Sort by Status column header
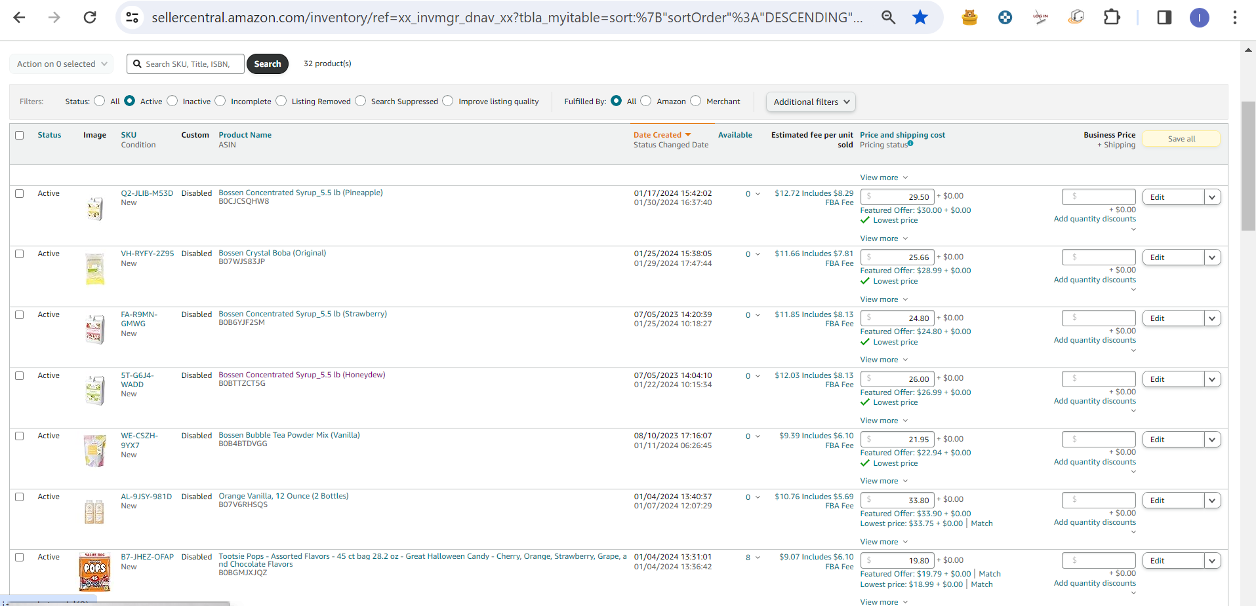Screen dimensions: 1256x606 pyautogui.click(x=49, y=135)
